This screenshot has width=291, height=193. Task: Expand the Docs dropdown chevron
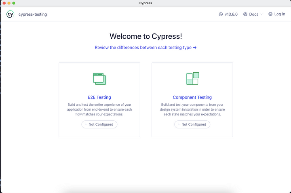click(261, 14)
